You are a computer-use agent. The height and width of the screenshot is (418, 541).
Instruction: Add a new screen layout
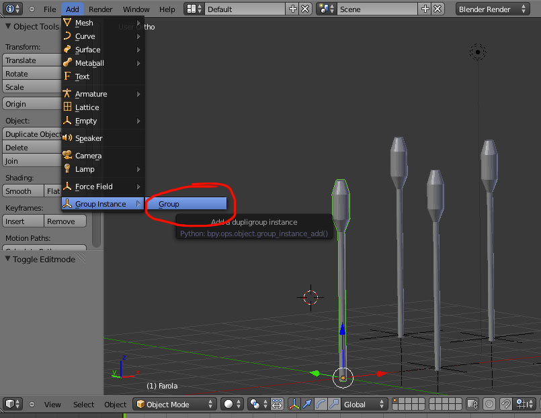coord(292,9)
